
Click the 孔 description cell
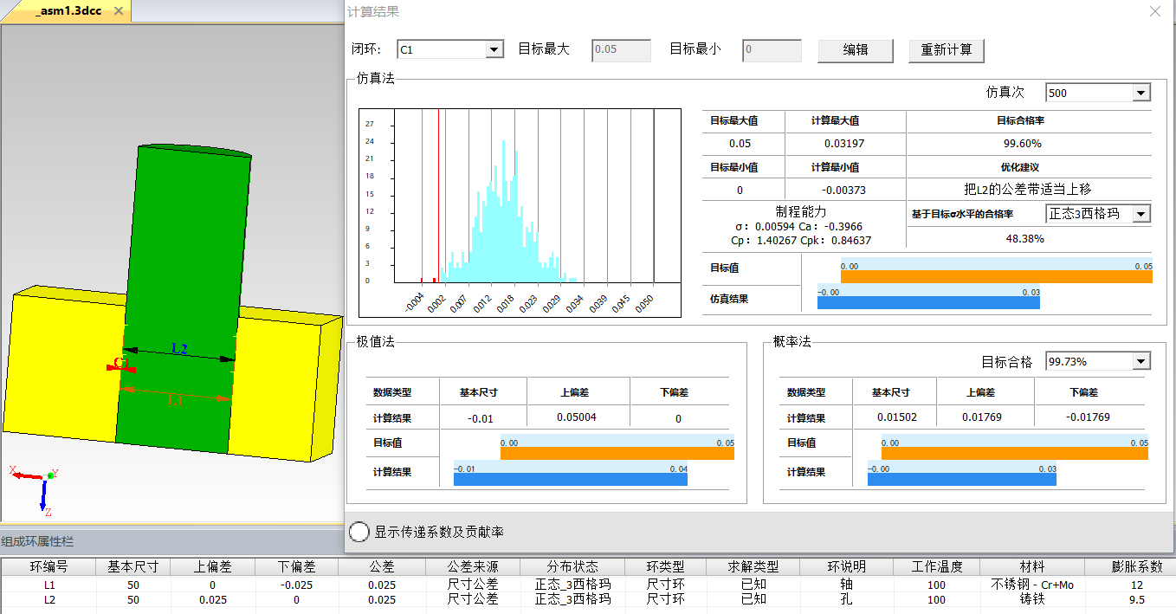846,598
